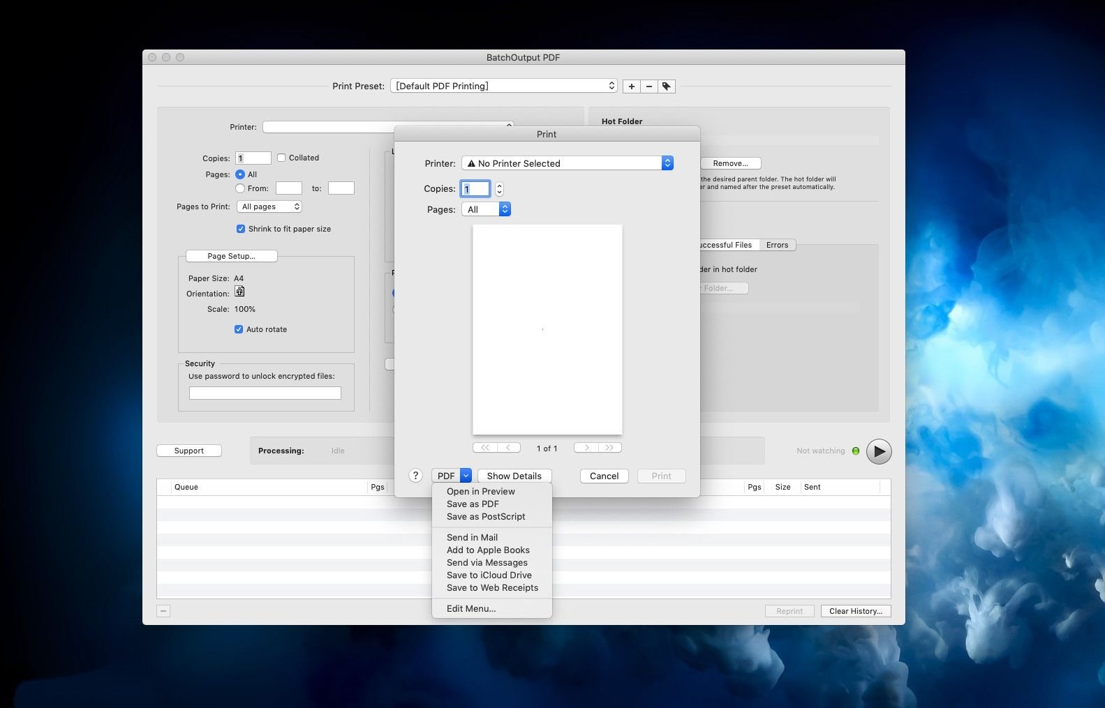Open the Pages All dropdown in Print dialog
Image resolution: width=1105 pixels, height=708 pixels.
point(487,209)
